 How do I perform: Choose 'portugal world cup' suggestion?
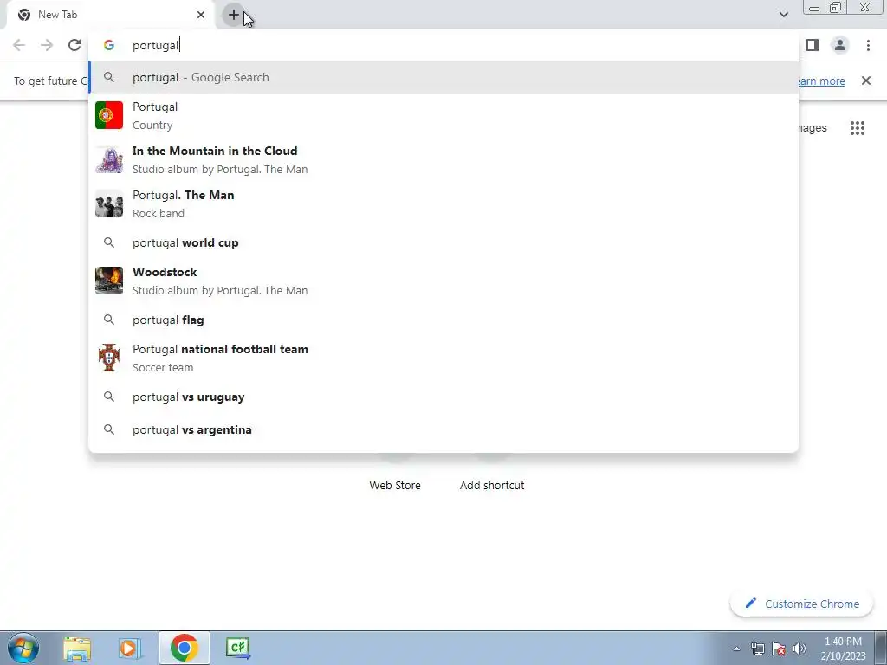click(443, 242)
